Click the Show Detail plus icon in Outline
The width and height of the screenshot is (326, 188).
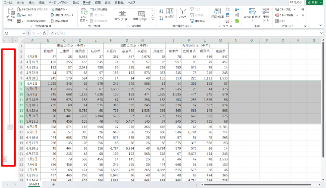302,9
